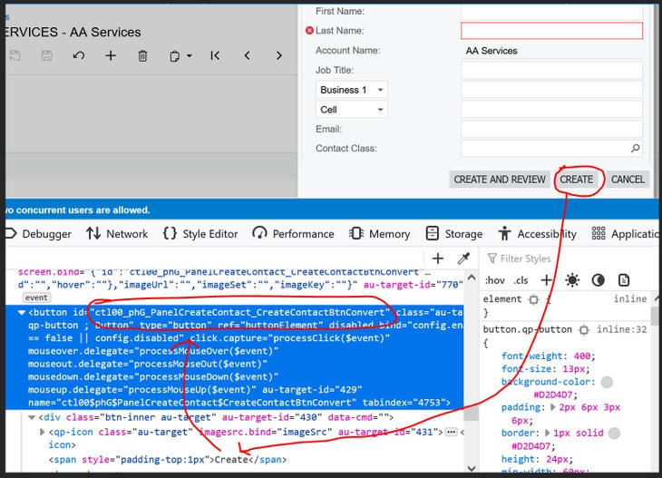Viewport: 662px width, 478px height.
Task: Toggle dark color scheme simulation icon
Action: pos(598,280)
